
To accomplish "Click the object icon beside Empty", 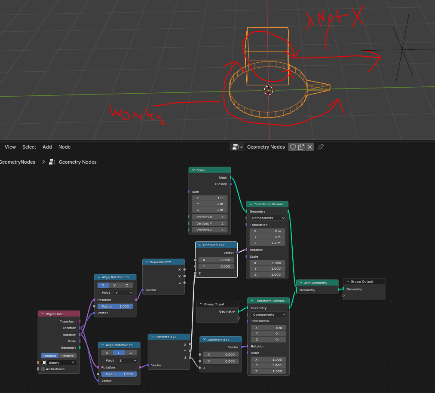I will click(x=44, y=363).
